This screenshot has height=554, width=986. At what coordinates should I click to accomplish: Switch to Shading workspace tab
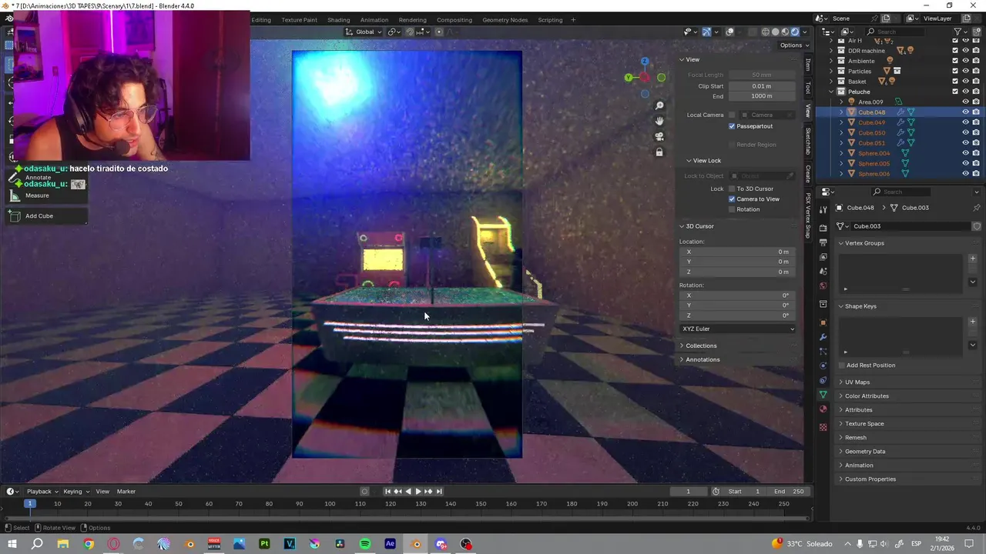(338, 20)
